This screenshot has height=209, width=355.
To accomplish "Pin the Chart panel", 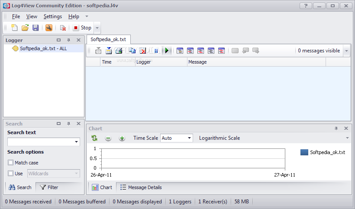I will coord(336,128).
